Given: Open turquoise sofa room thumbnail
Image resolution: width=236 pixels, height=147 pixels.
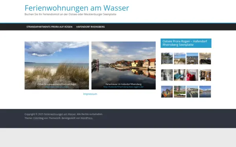Looking at the screenshot, I should (180, 75).
